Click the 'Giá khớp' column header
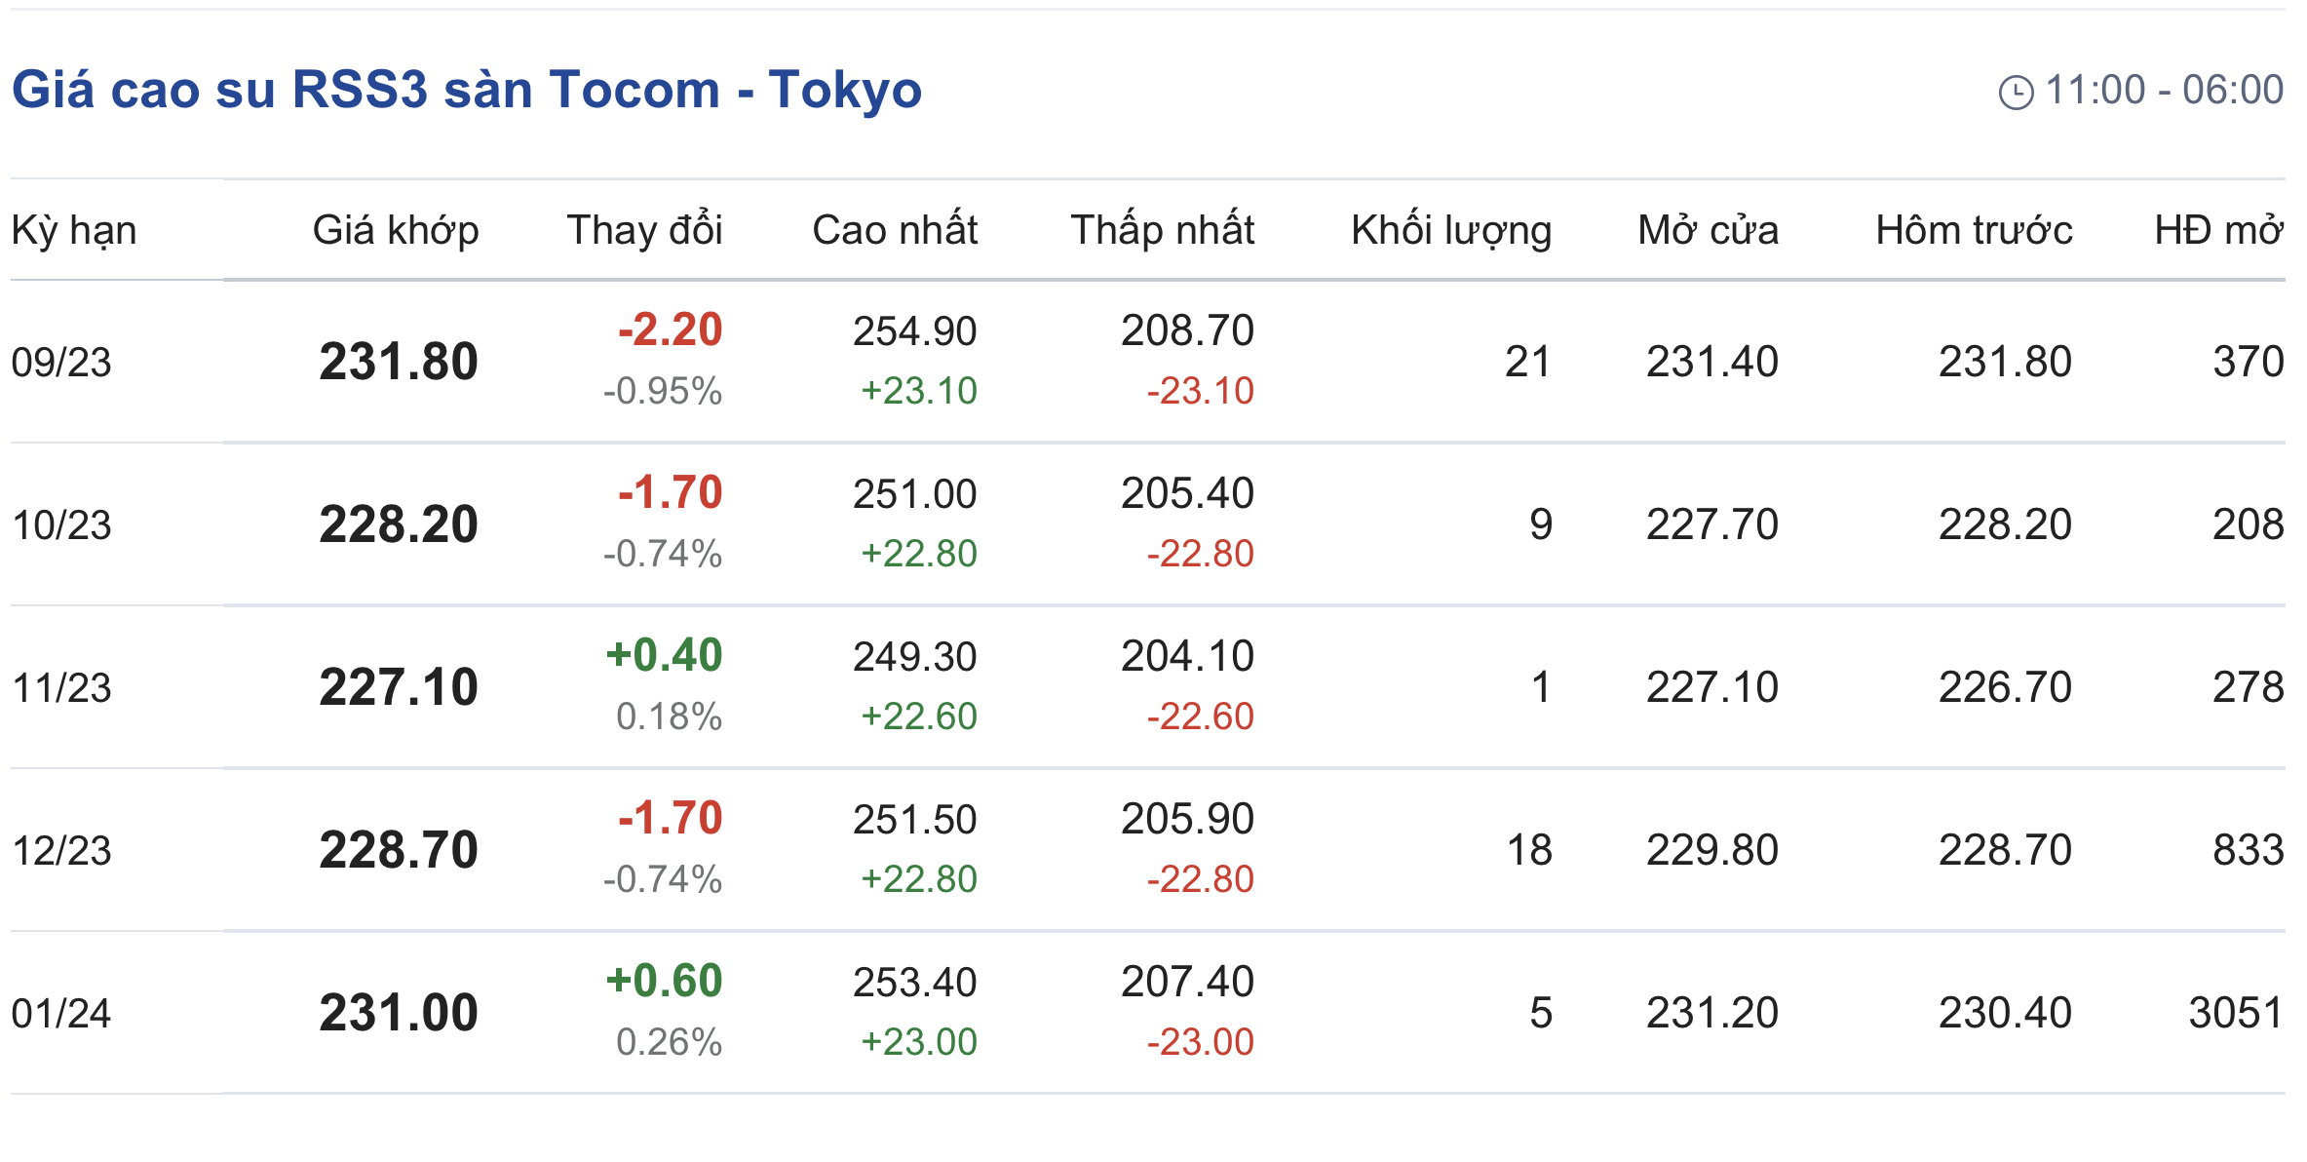The height and width of the screenshot is (1162, 2307). 395,231
